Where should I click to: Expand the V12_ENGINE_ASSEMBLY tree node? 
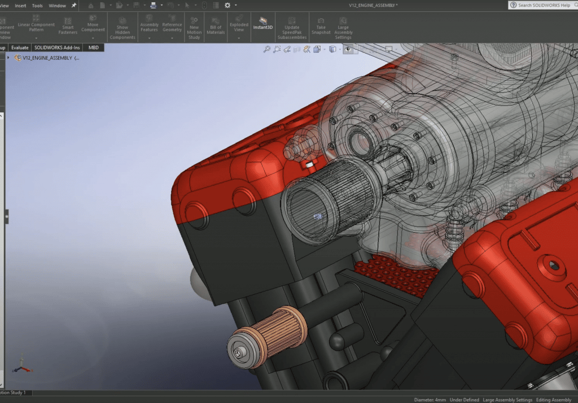pyautogui.click(x=8, y=58)
